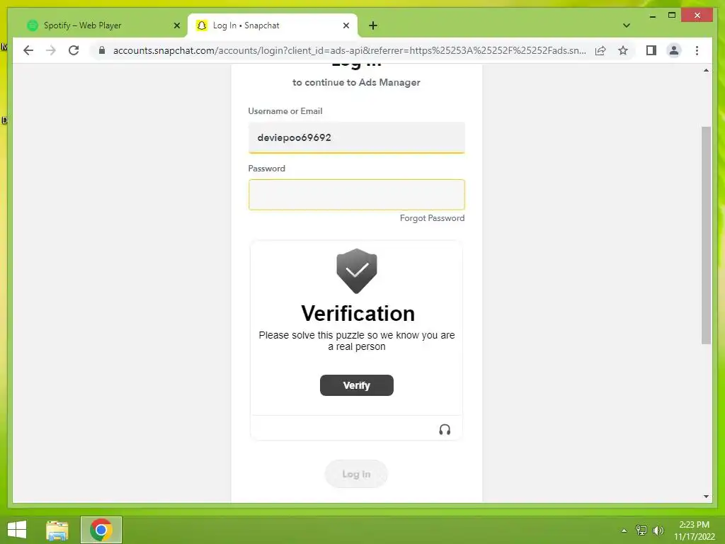Open the Chrome profile avatar

click(x=674, y=50)
